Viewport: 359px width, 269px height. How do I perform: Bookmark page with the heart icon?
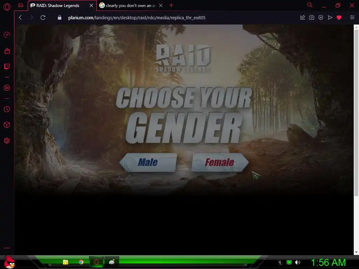pos(339,18)
